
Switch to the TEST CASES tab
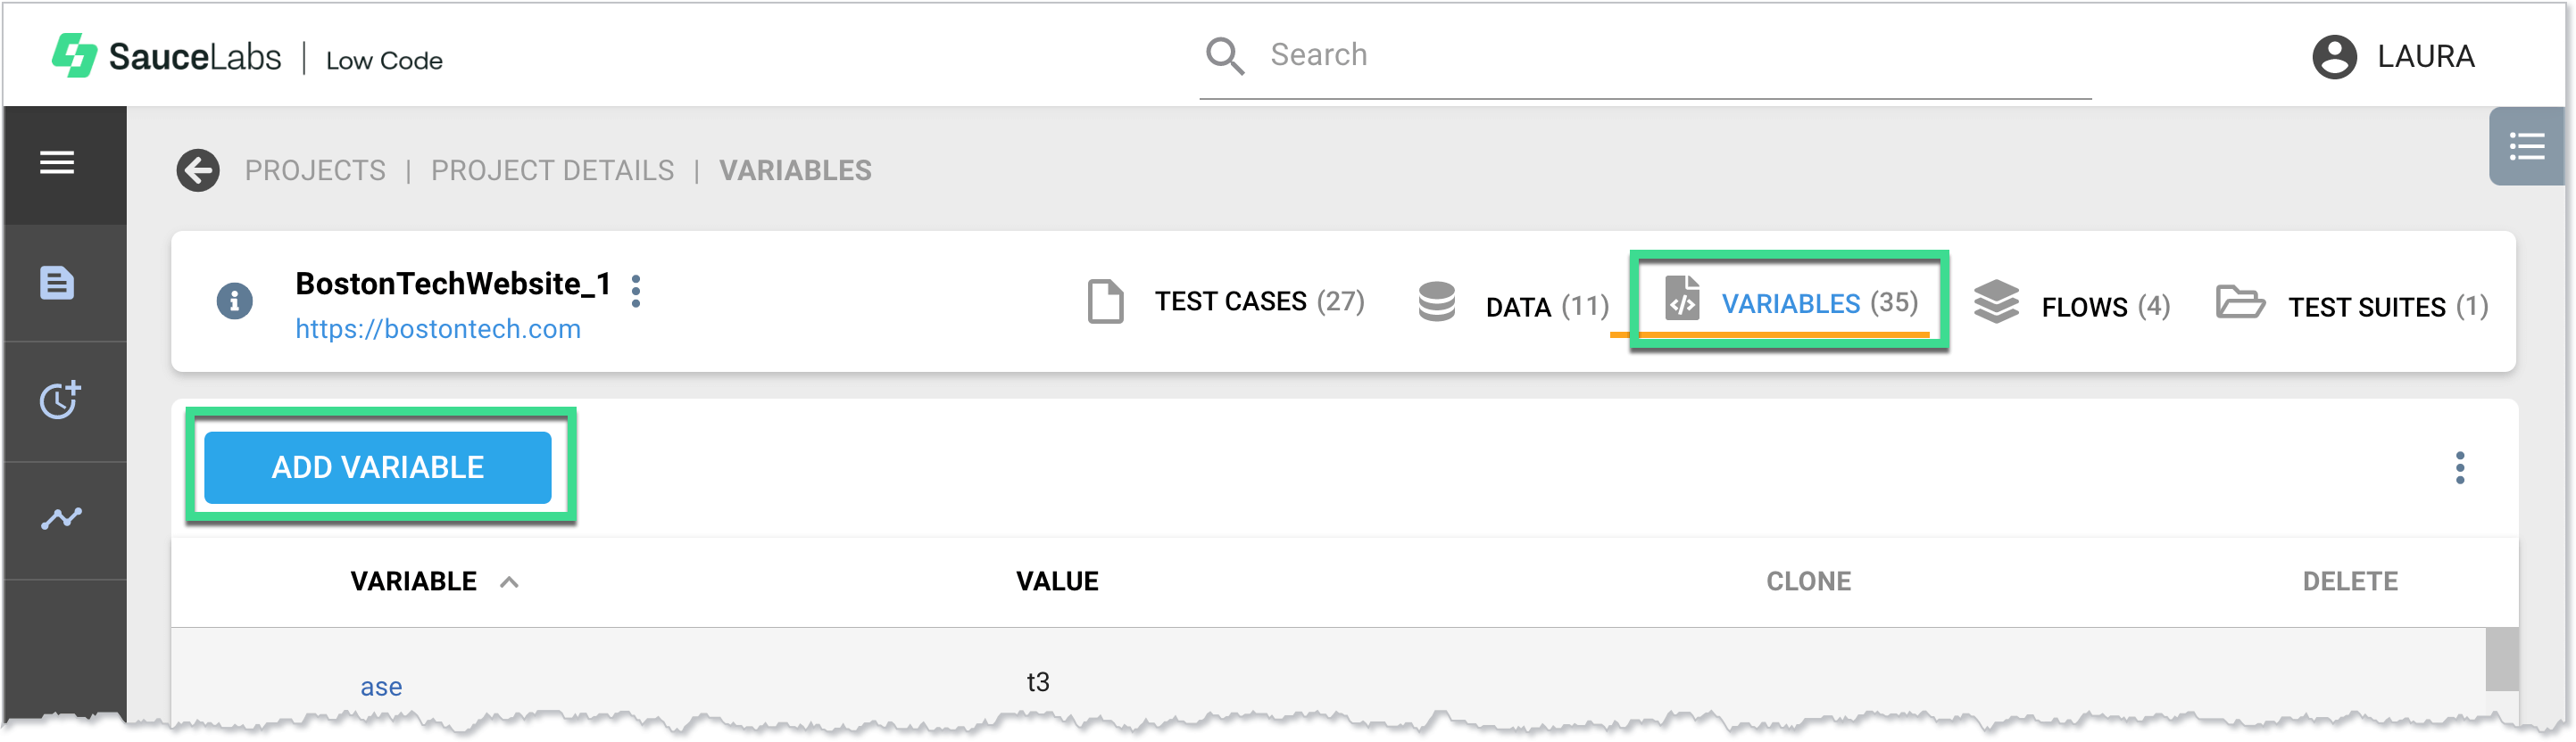click(x=1230, y=301)
